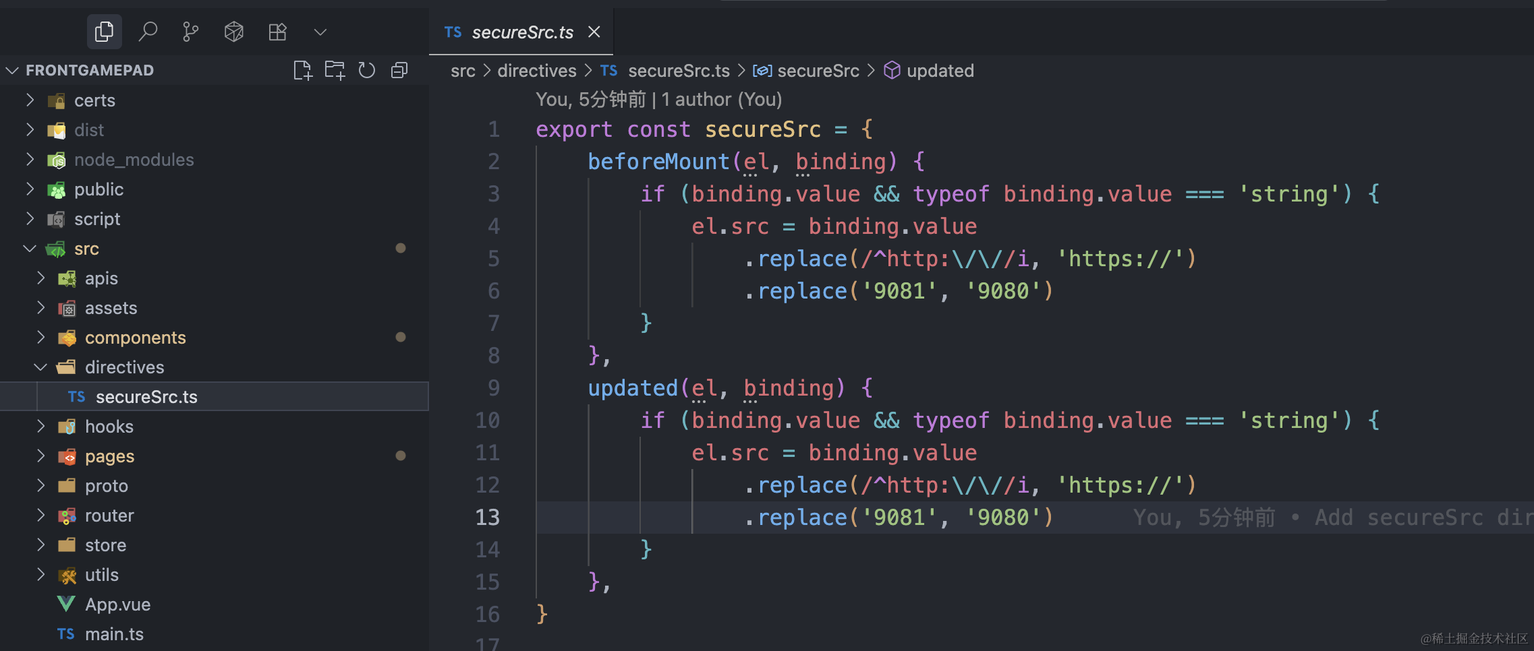Click the modified dot beside components folder

[401, 337]
